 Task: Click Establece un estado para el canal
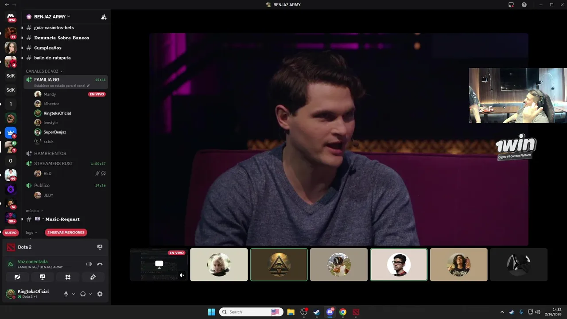pos(60,86)
